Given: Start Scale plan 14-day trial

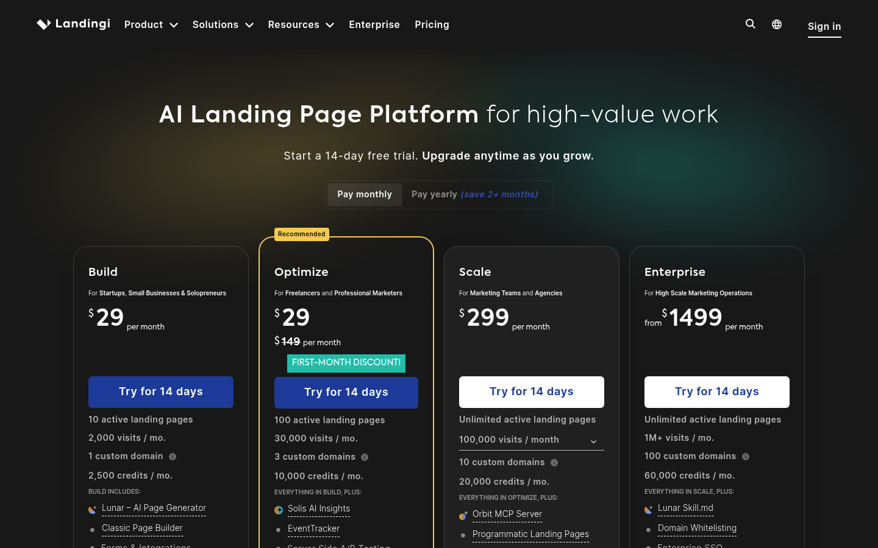Looking at the screenshot, I should pos(532,392).
